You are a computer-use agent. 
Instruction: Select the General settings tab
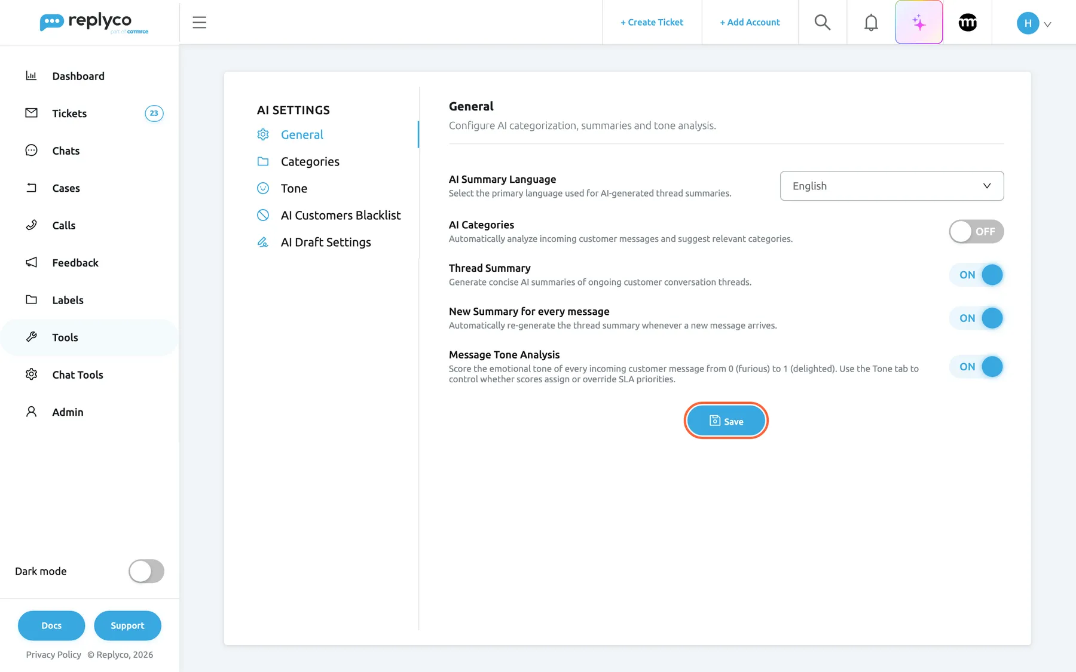click(302, 134)
